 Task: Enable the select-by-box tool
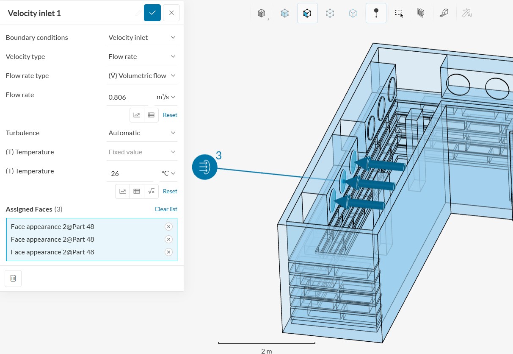pyautogui.click(x=399, y=13)
